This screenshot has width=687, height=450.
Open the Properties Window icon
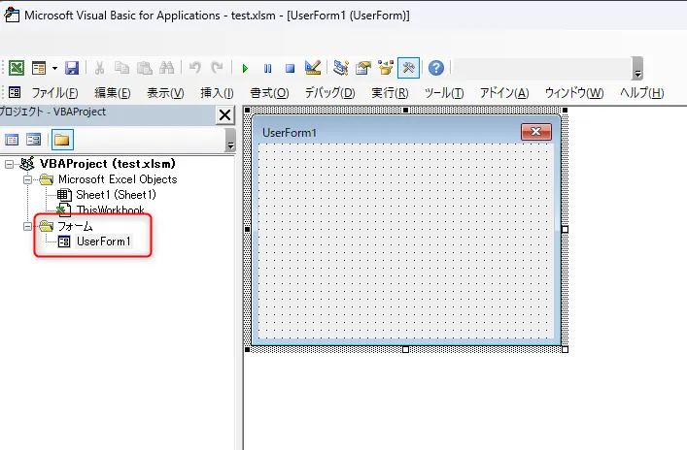coord(363,68)
